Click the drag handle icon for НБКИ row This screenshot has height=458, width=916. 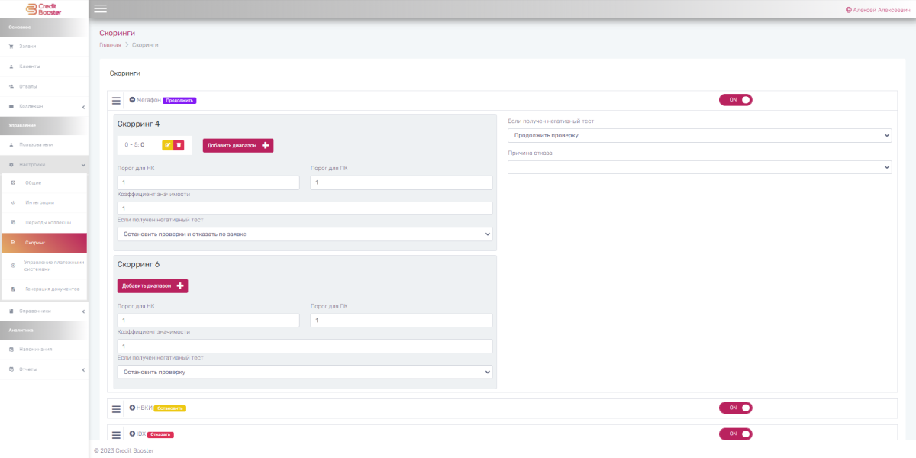(117, 408)
